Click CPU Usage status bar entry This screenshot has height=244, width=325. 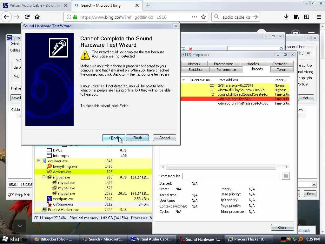(x=50, y=218)
